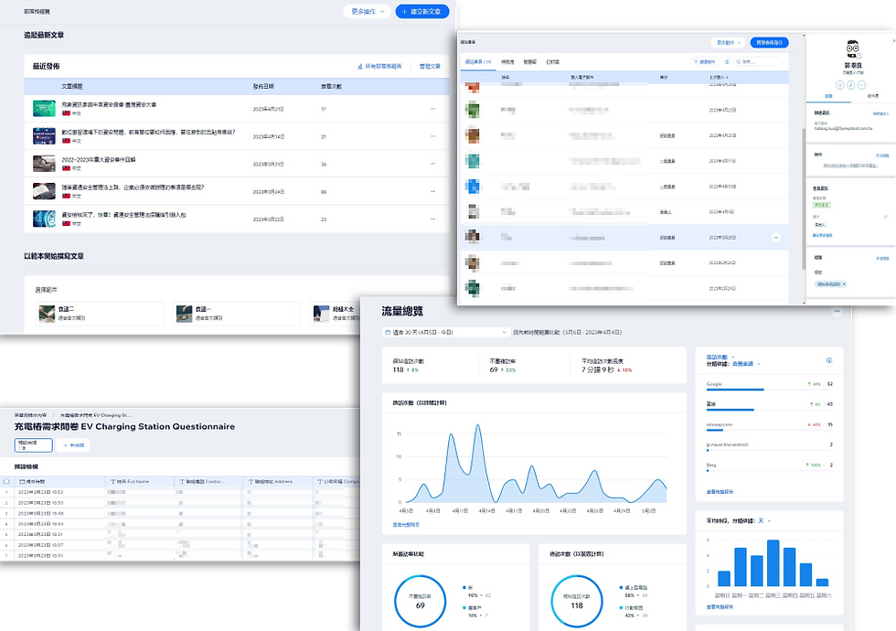Click the member avatar on the 2023年4月10日 row
Viewport: 896px width, 631px height.
point(473,187)
